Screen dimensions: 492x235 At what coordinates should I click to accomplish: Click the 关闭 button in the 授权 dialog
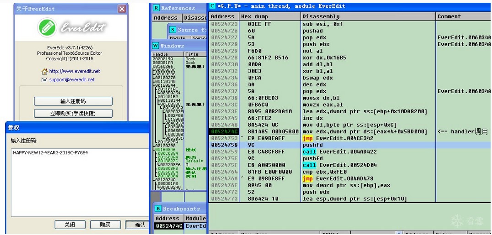tap(70, 225)
